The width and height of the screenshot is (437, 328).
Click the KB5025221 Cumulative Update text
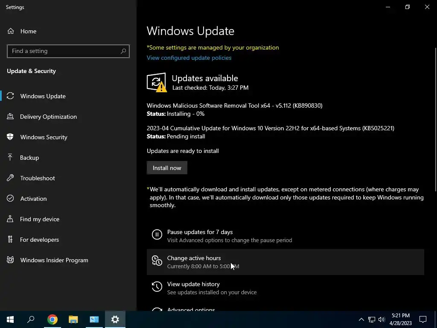tap(270, 128)
